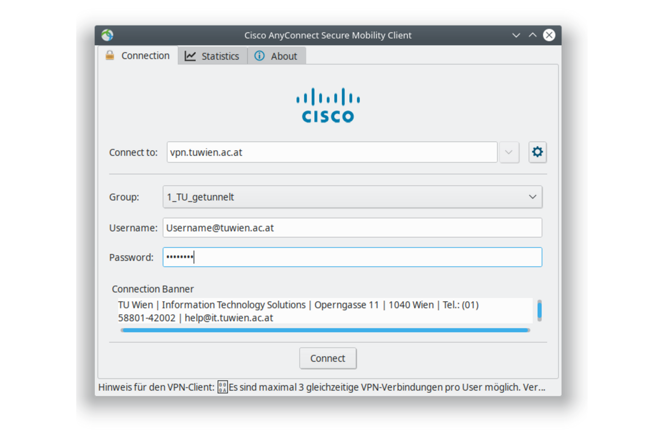Click the 'Connection Banner' heading
Viewport: 657px width, 438px height.
pos(153,289)
